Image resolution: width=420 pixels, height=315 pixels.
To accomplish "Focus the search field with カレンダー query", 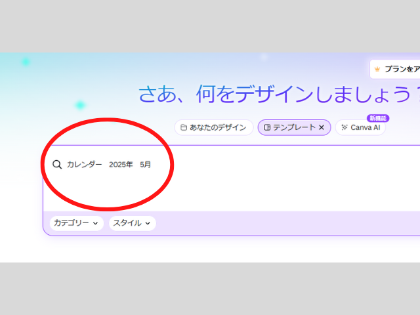I will 84,165.
